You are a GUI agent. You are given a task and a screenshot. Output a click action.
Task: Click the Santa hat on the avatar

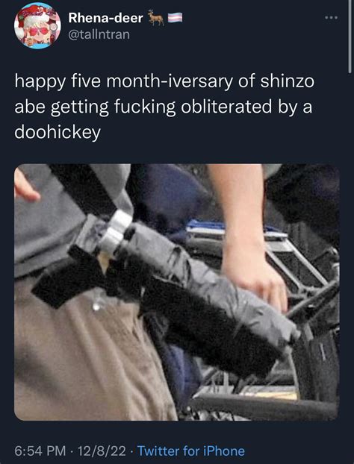(x=34, y=15)
